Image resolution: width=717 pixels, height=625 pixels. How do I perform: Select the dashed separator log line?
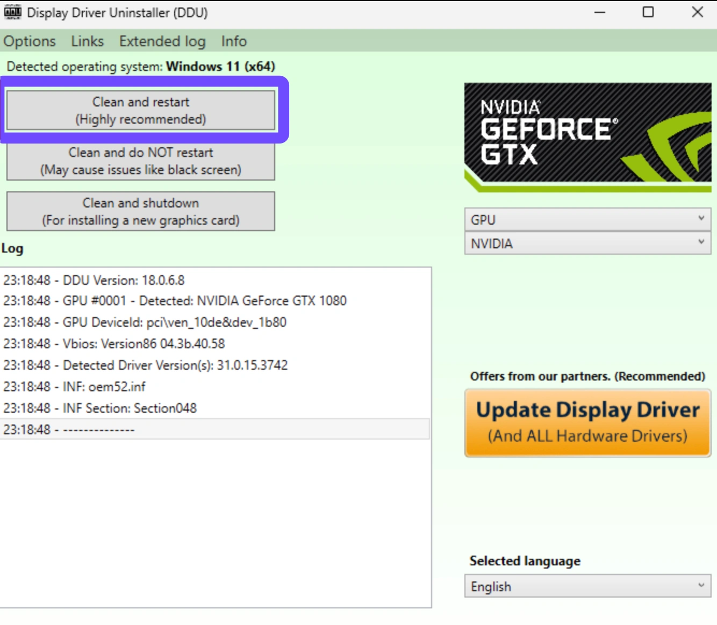[215, 429]
